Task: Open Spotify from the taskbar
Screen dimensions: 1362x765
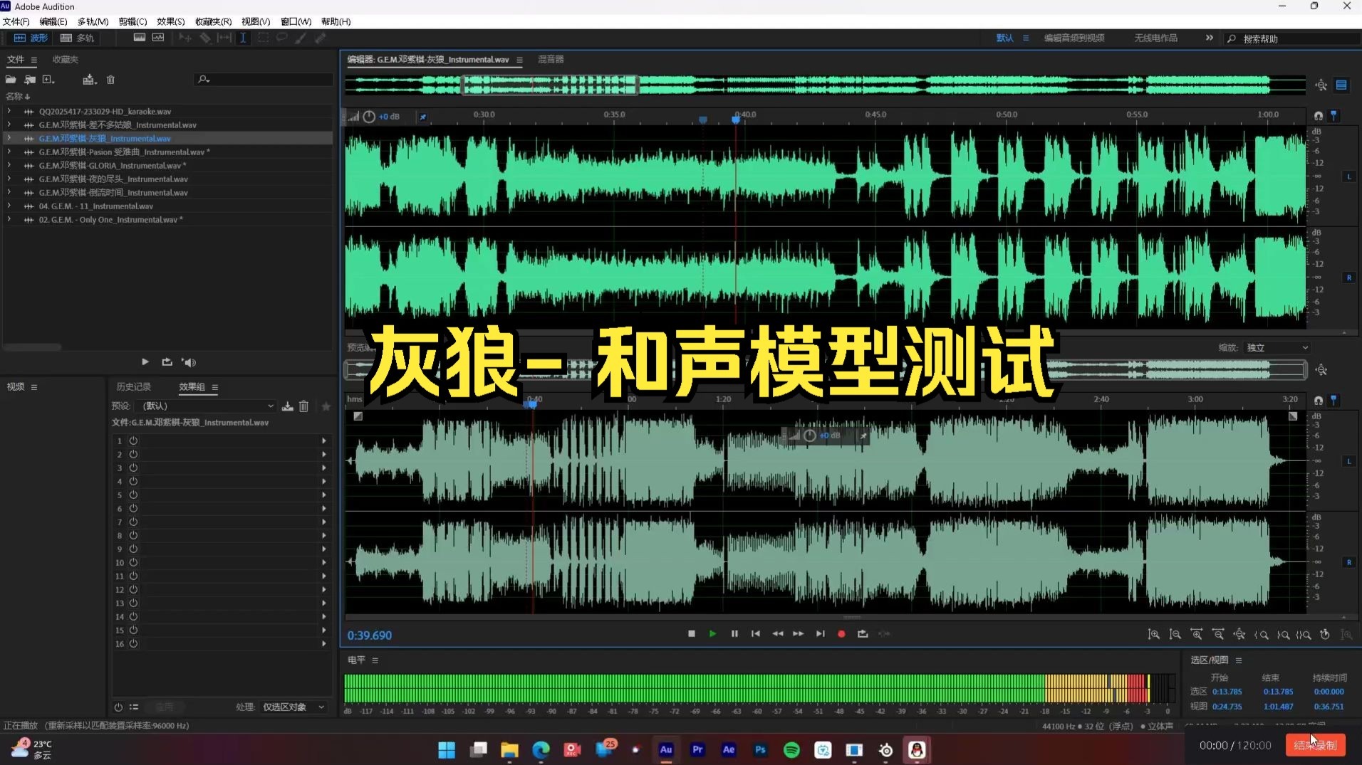Action: [x=791, y=749]
